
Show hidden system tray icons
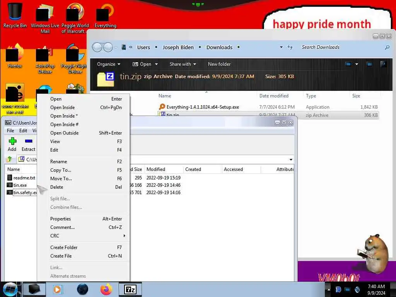click(x=329, y=290)
